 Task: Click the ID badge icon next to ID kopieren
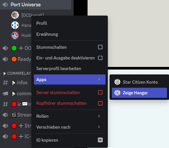[100, 140]
